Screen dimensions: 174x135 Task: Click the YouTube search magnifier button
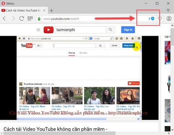110,30
